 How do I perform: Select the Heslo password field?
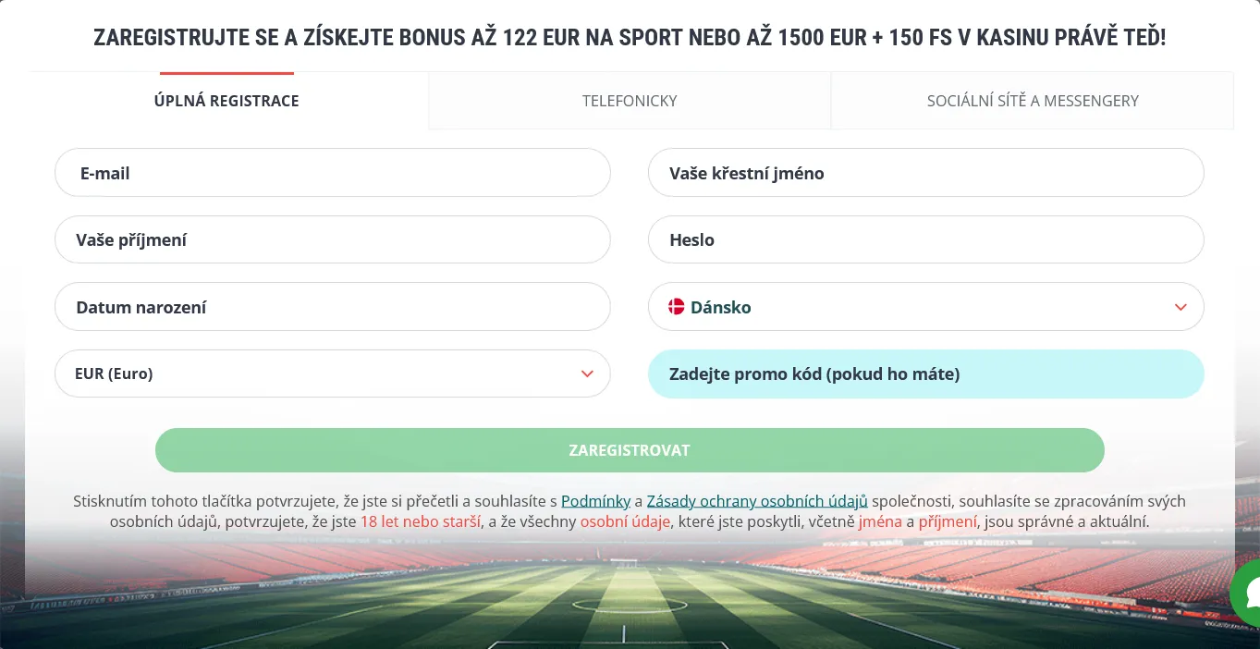(x=925, y=239)
